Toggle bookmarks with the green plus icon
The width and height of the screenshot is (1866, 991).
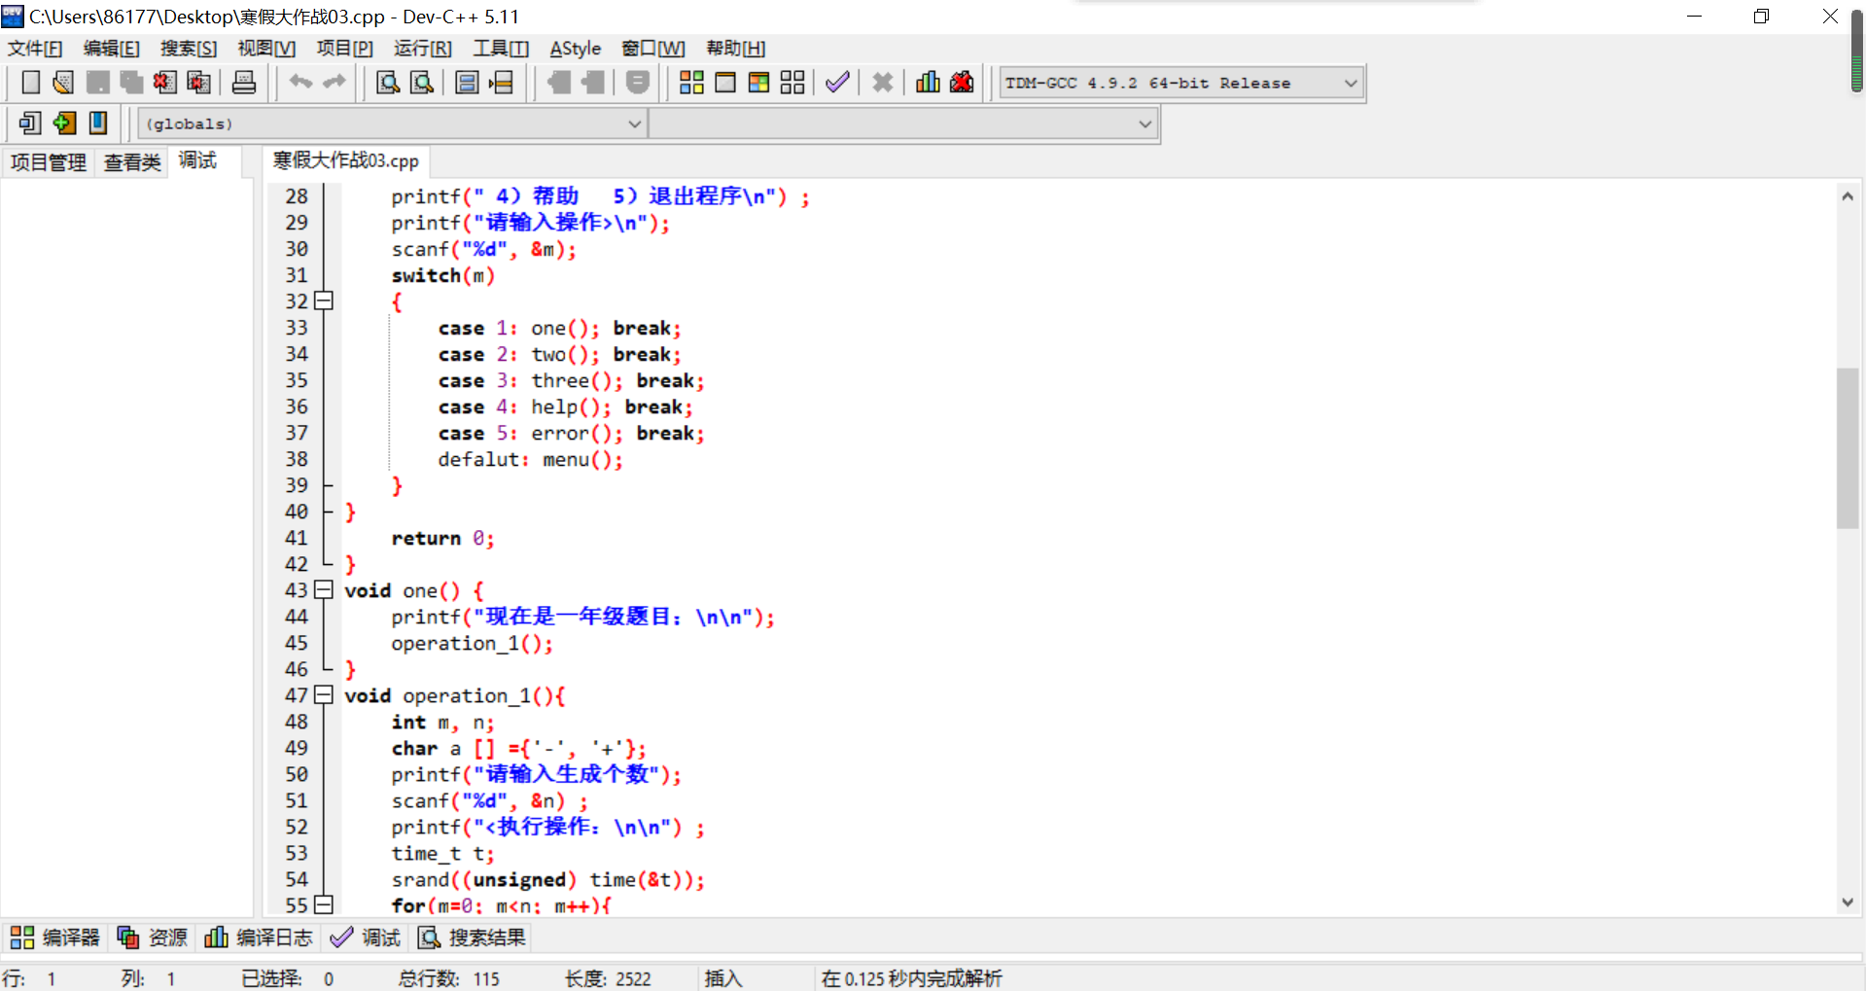pyautogui.click(x=64, y=123)
